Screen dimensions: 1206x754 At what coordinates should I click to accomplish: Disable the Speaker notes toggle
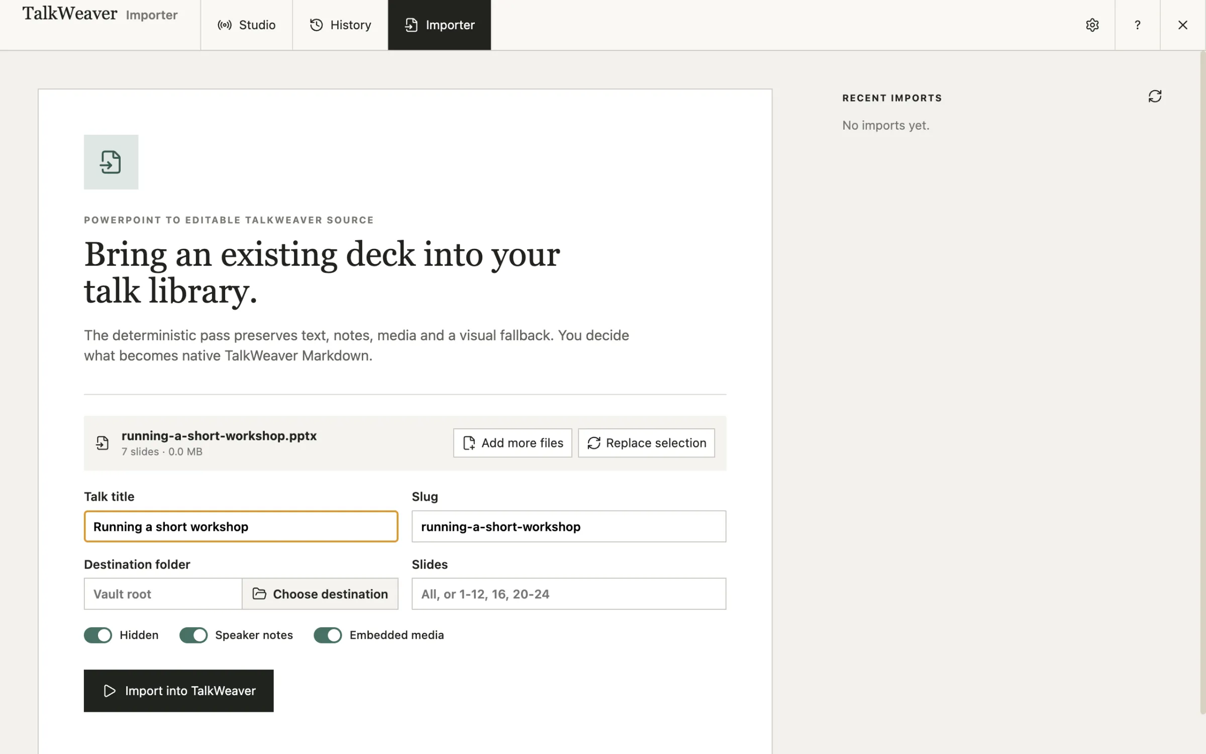coord(193,635)
